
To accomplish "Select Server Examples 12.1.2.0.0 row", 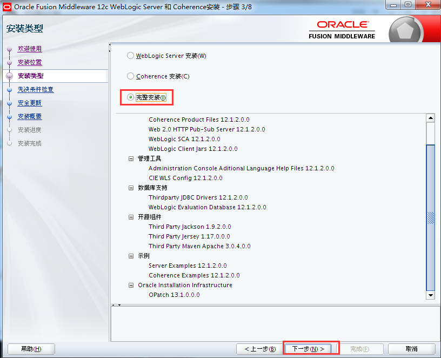I will (188, 266).
